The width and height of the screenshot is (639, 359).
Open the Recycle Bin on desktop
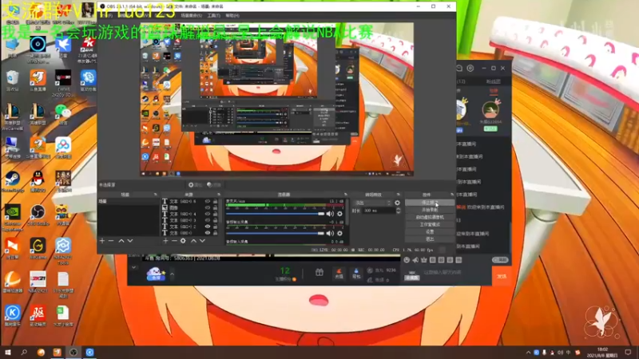coord(13,81)
